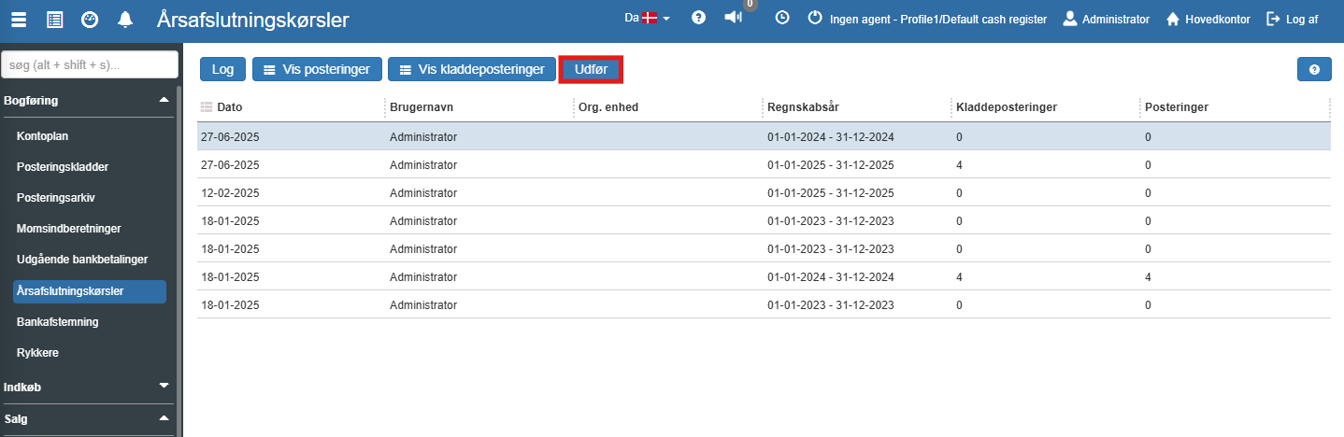The height and width of the screenshot is (437, 1344).
Task: Click the Ingen agent power icon
Action: pos(815,18)
